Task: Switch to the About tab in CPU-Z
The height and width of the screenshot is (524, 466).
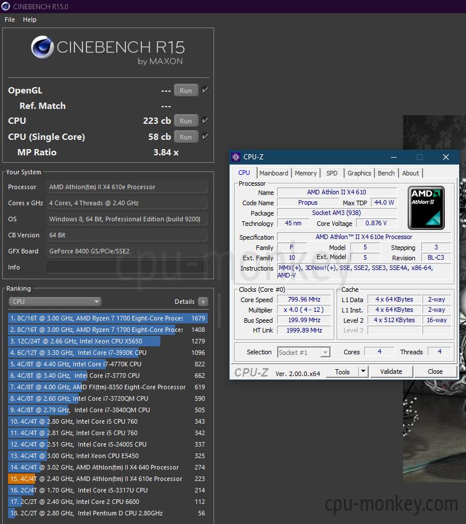Action: (x=410, y=173)
